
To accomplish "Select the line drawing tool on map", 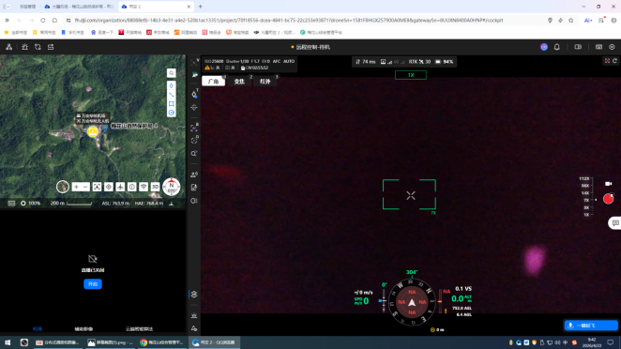I will [x=171, y=95].
